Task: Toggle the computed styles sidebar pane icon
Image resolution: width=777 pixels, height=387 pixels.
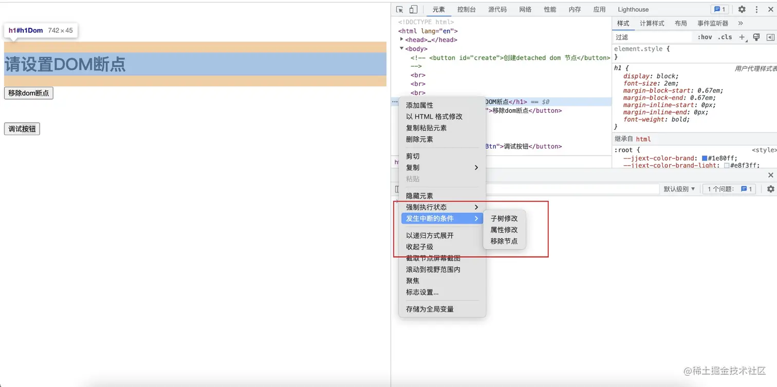Action: coord(770,37)
